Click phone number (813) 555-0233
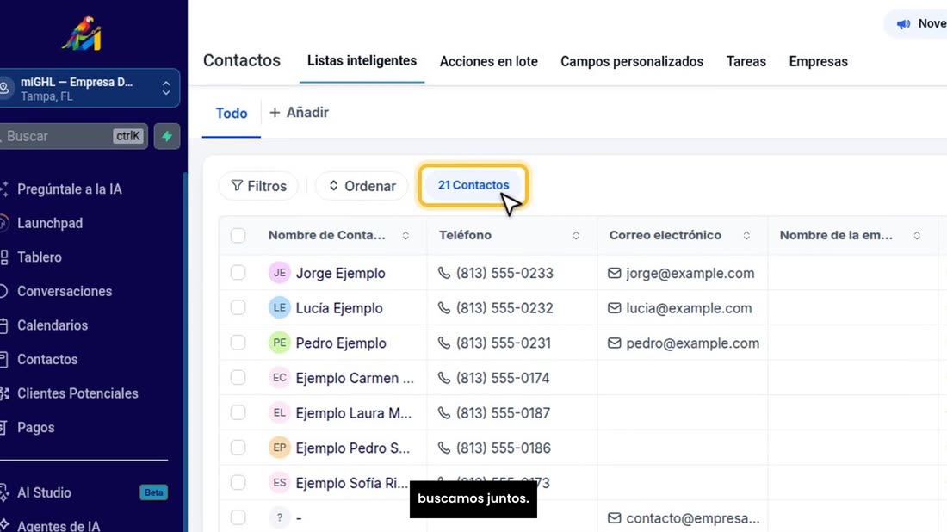This screenshot has height=532, width=947. (x=504, y=273)
